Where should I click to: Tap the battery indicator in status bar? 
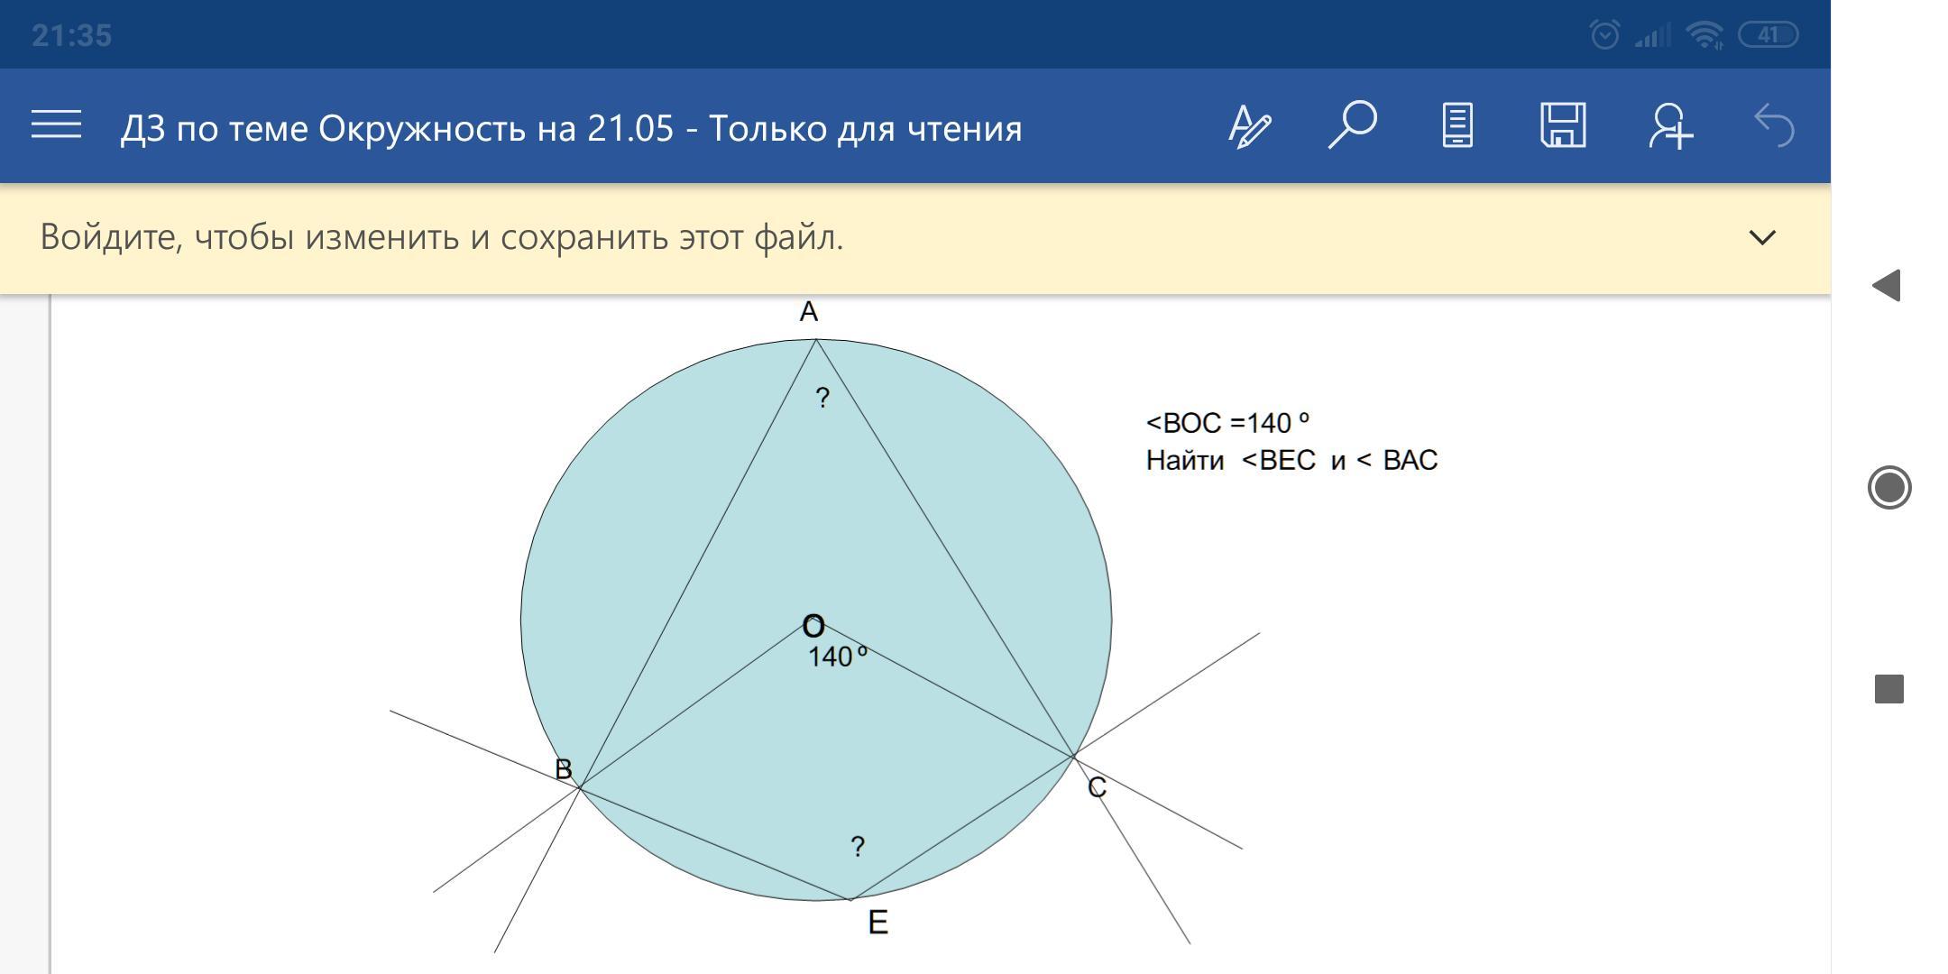[1769, 35]
